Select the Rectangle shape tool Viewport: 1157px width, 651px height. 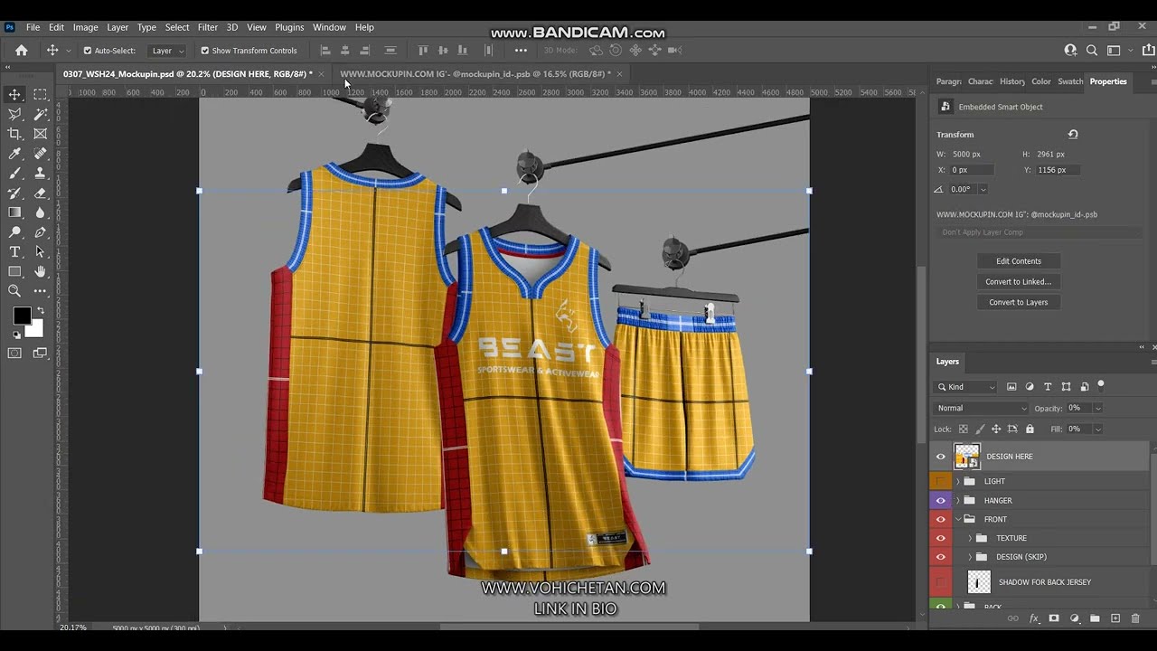[14, 271]
